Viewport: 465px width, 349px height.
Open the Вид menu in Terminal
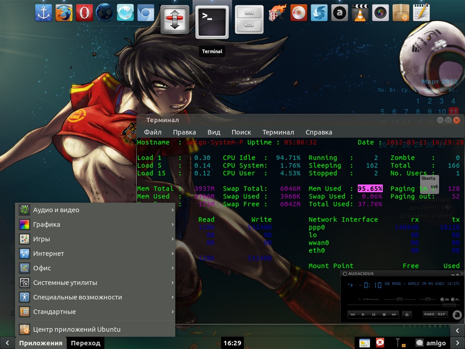tap(214, 132)
